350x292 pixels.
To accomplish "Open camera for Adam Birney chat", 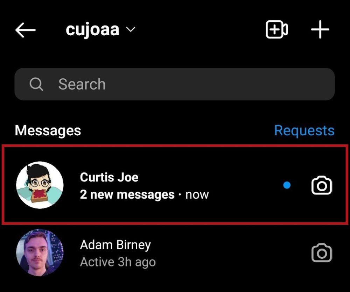I will [x=322, y=253].
